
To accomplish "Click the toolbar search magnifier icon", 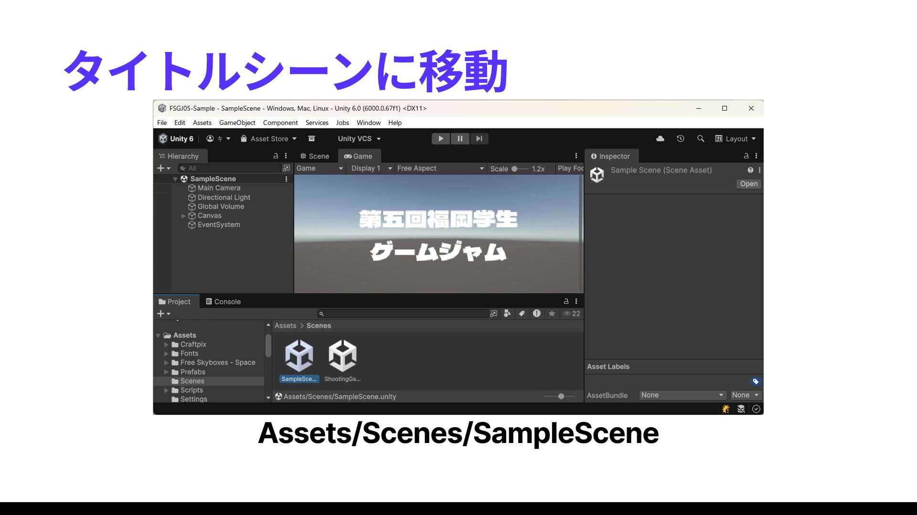I will coord(700,139).
